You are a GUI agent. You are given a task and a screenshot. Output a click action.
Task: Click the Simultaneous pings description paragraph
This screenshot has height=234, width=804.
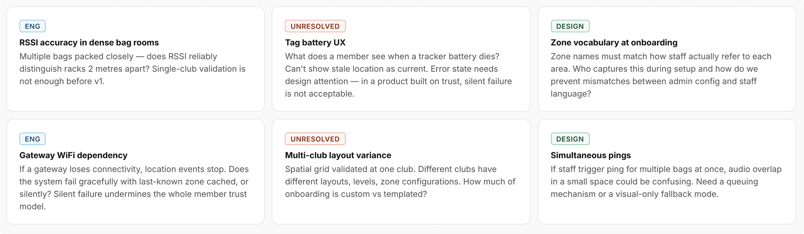pyautogui.click(x=666, y=182)
